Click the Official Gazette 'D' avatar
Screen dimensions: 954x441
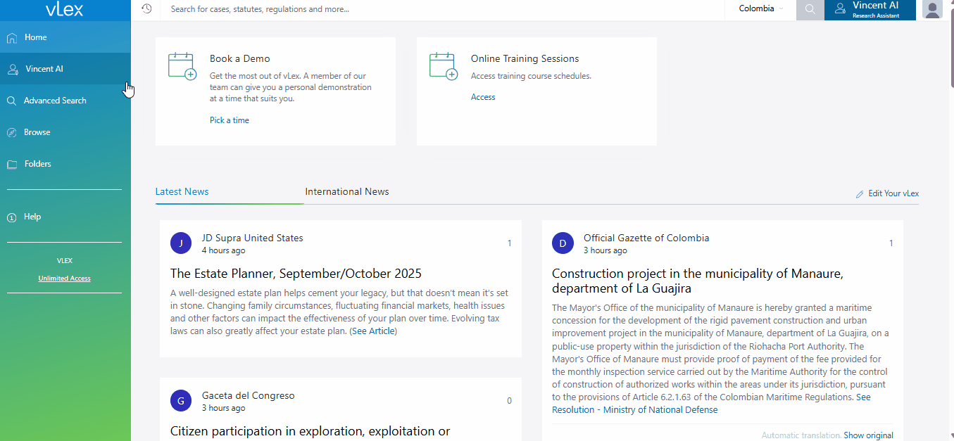click(563, 243)
